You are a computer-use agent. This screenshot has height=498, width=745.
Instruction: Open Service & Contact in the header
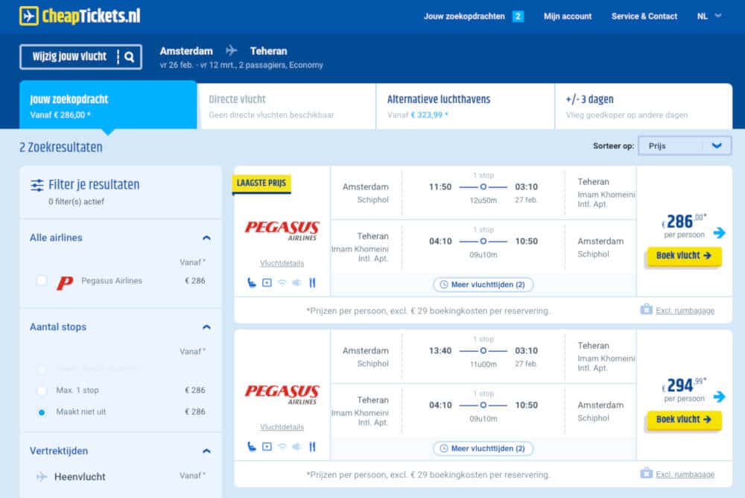tap(644, 16)
